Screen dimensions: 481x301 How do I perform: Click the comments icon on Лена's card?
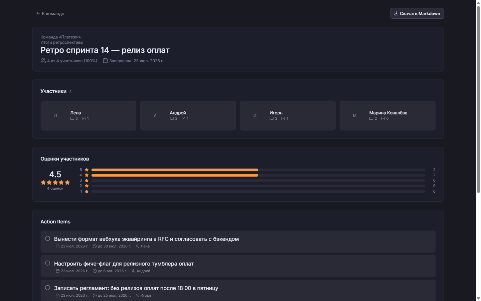click(72, 118)
